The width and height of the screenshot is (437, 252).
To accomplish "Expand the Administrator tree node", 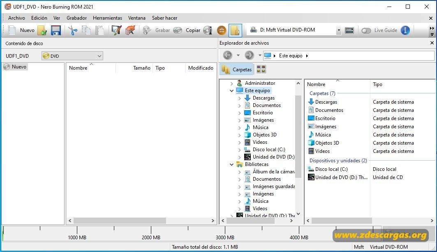I will click(231, 83).
